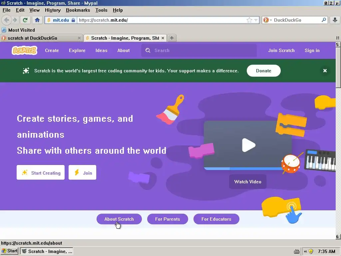
Task: Reload the page with the refresh icon
Action: 25,20
